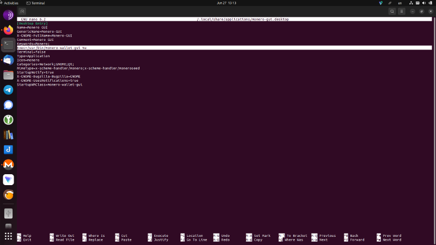Minimize the terminal window
This screenshot has width=436, height=245.
[x=413, y=11]
